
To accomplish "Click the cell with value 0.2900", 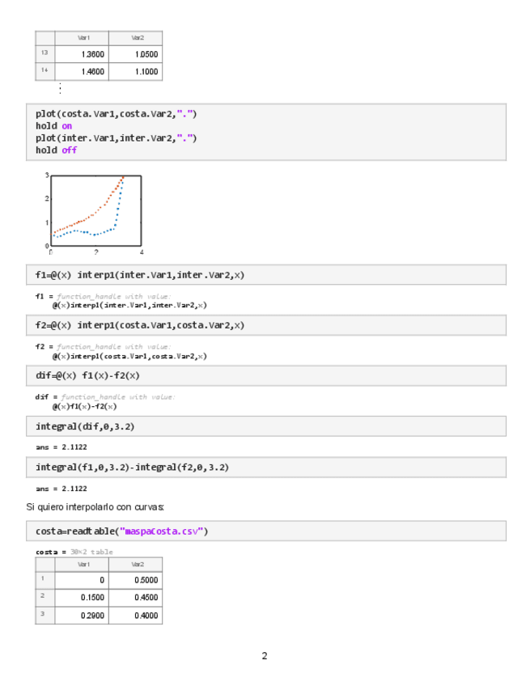I will 83,616.
